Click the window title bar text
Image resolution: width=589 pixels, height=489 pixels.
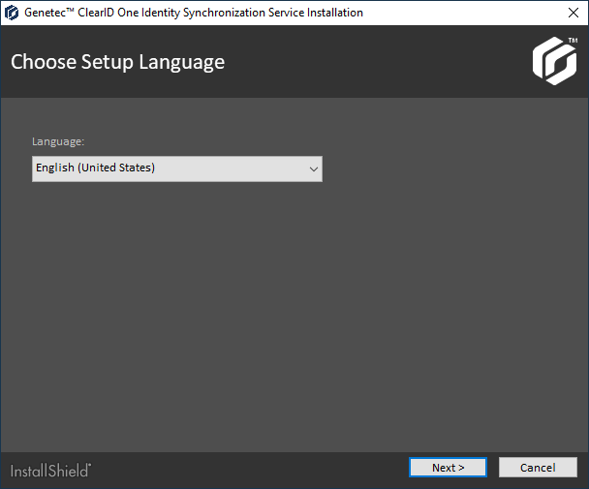pyautogui.click(x=194, y=13)
